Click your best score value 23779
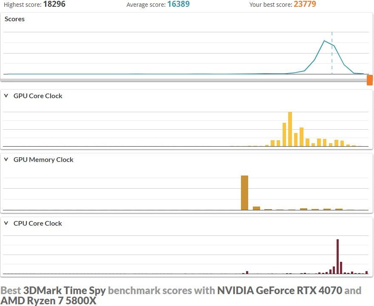 [305, 5]
